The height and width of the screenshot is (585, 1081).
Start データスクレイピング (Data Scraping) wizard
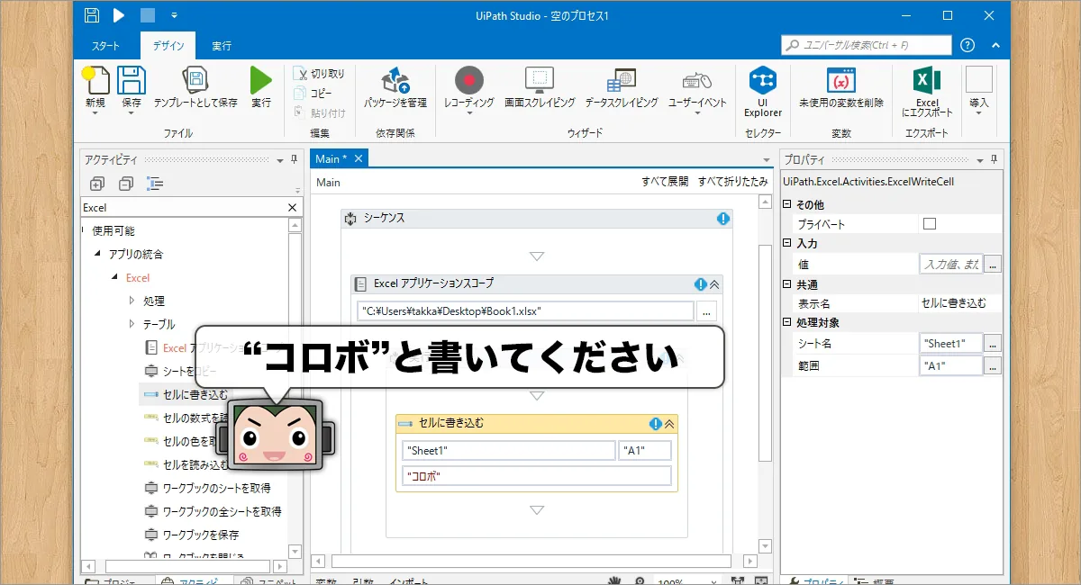(622, 88)
